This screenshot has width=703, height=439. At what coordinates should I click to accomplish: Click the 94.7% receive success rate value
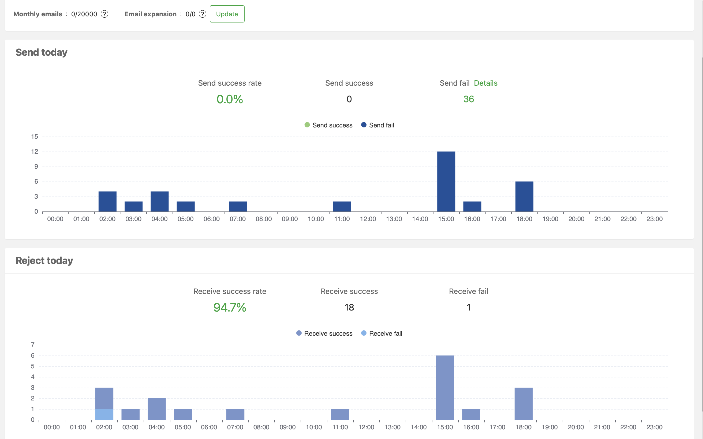pos(230,308)
